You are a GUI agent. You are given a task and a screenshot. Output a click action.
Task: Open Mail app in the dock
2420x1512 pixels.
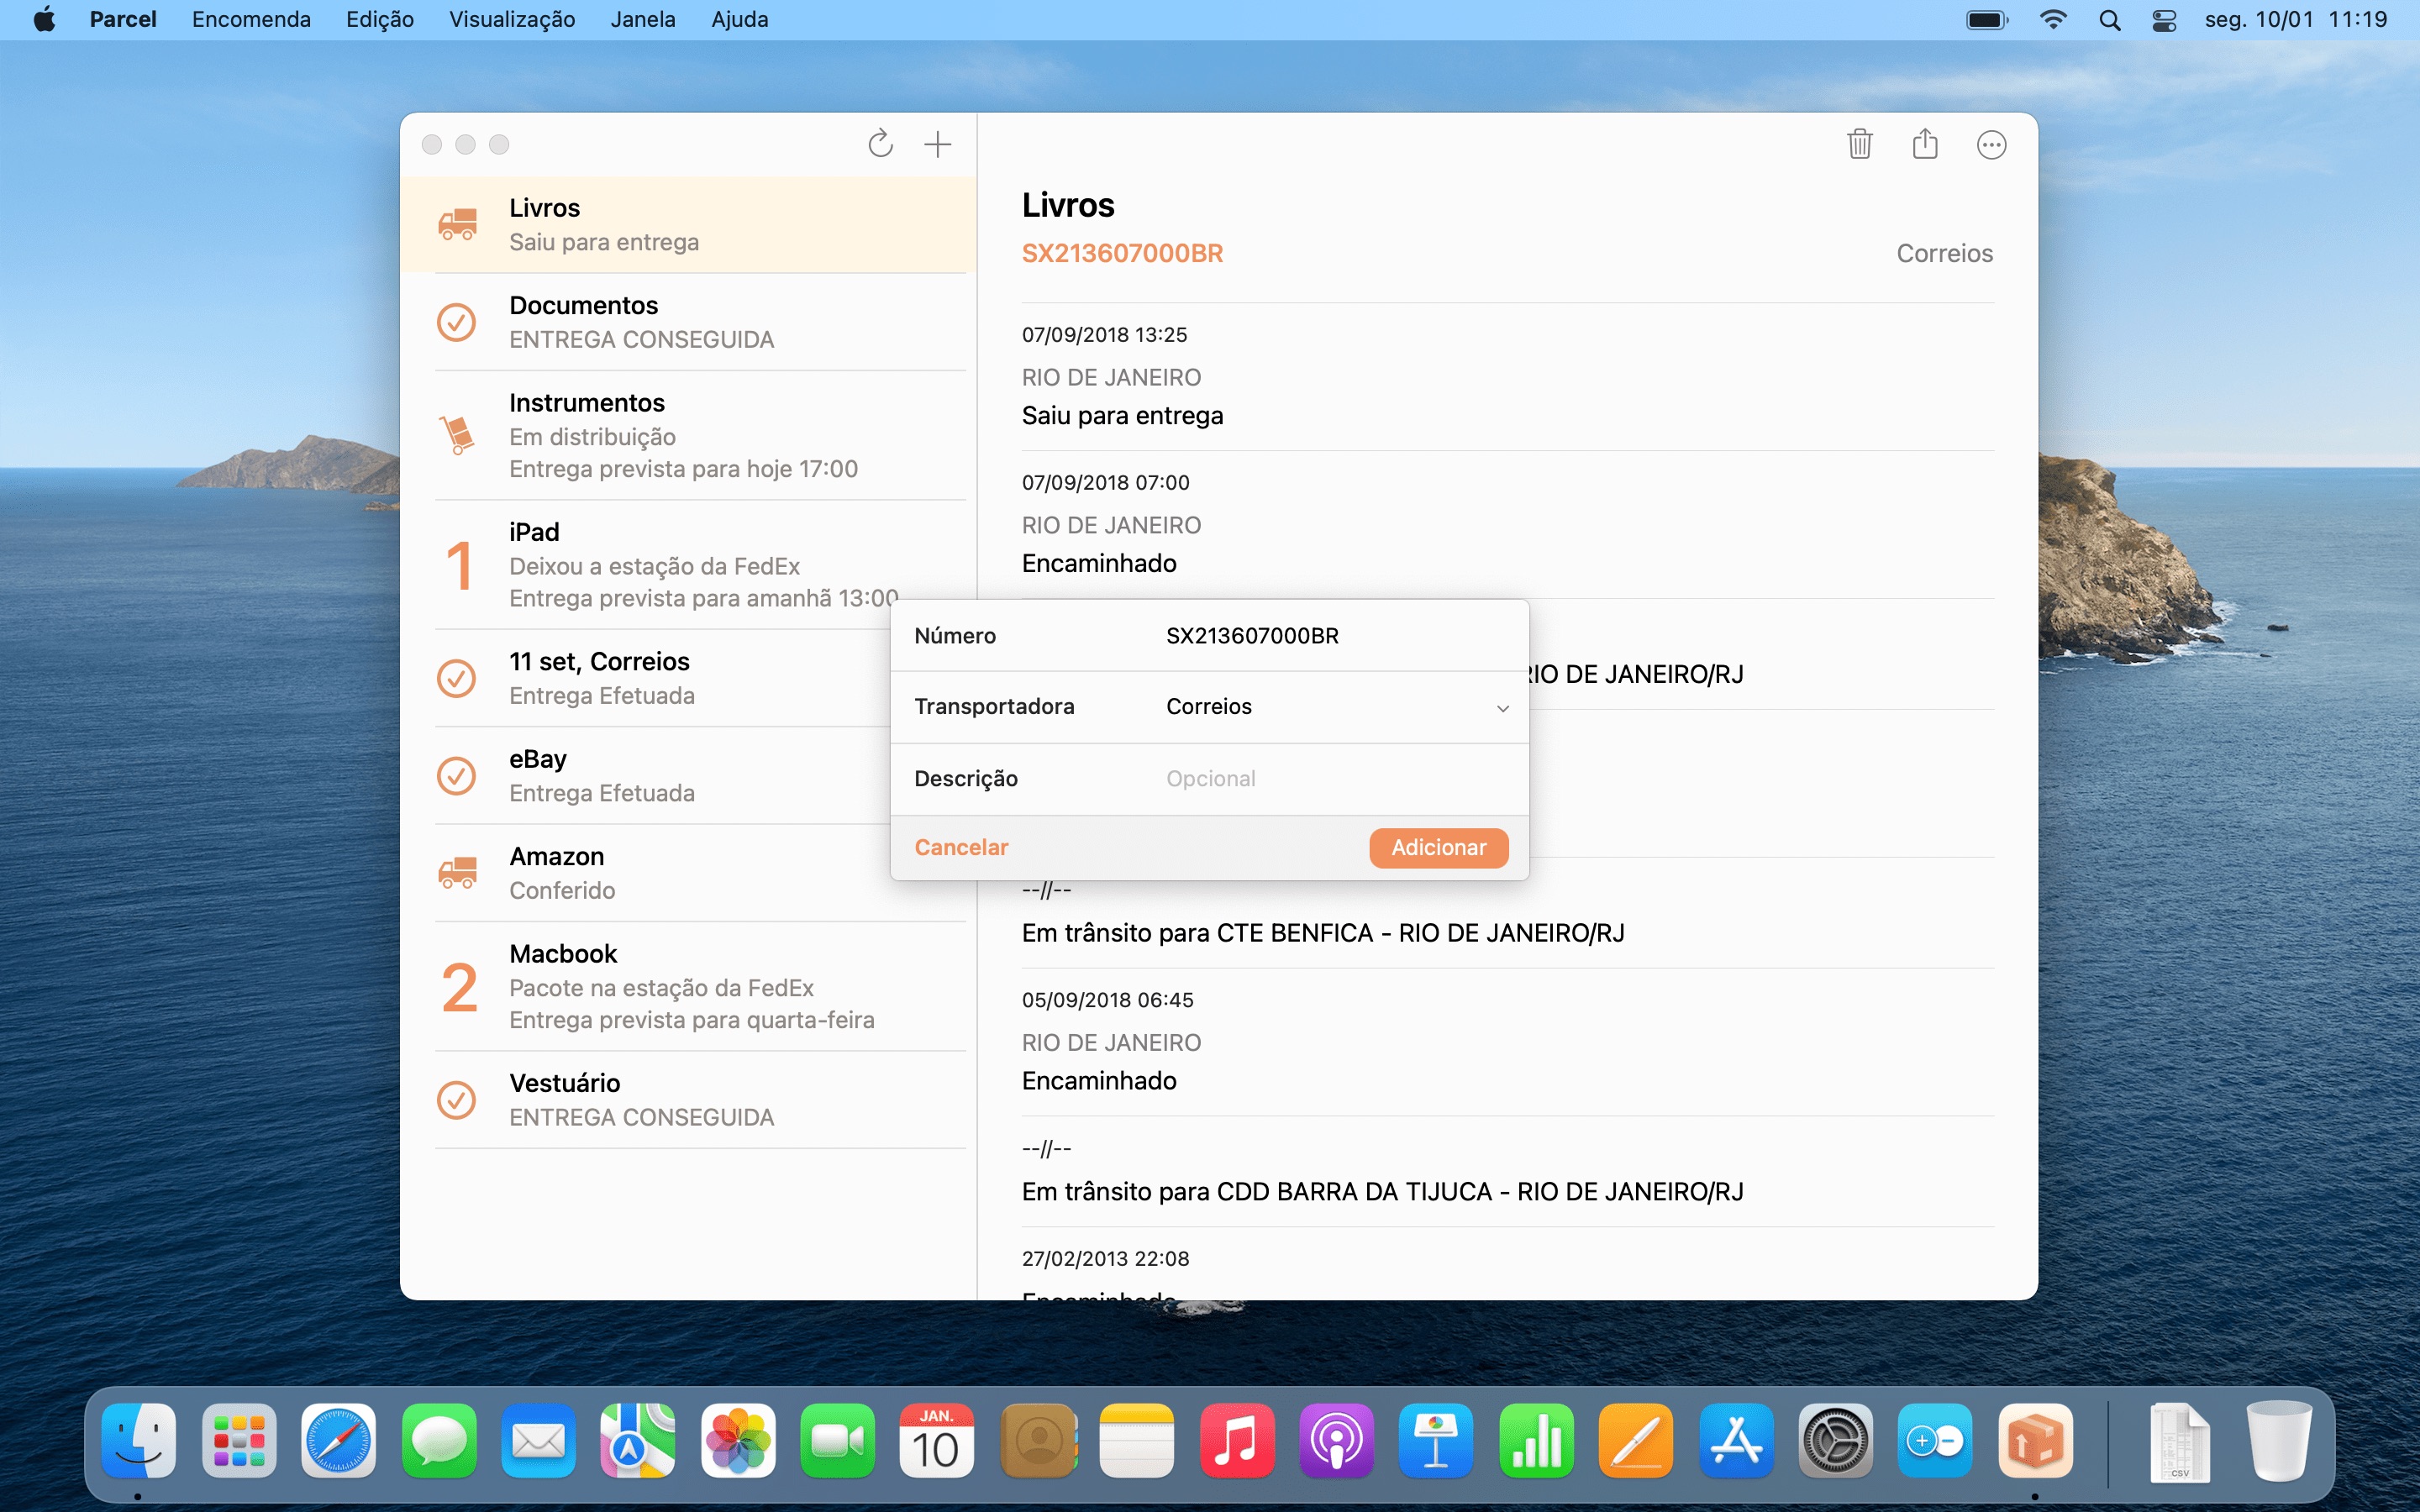click(x=538, y=1441)
